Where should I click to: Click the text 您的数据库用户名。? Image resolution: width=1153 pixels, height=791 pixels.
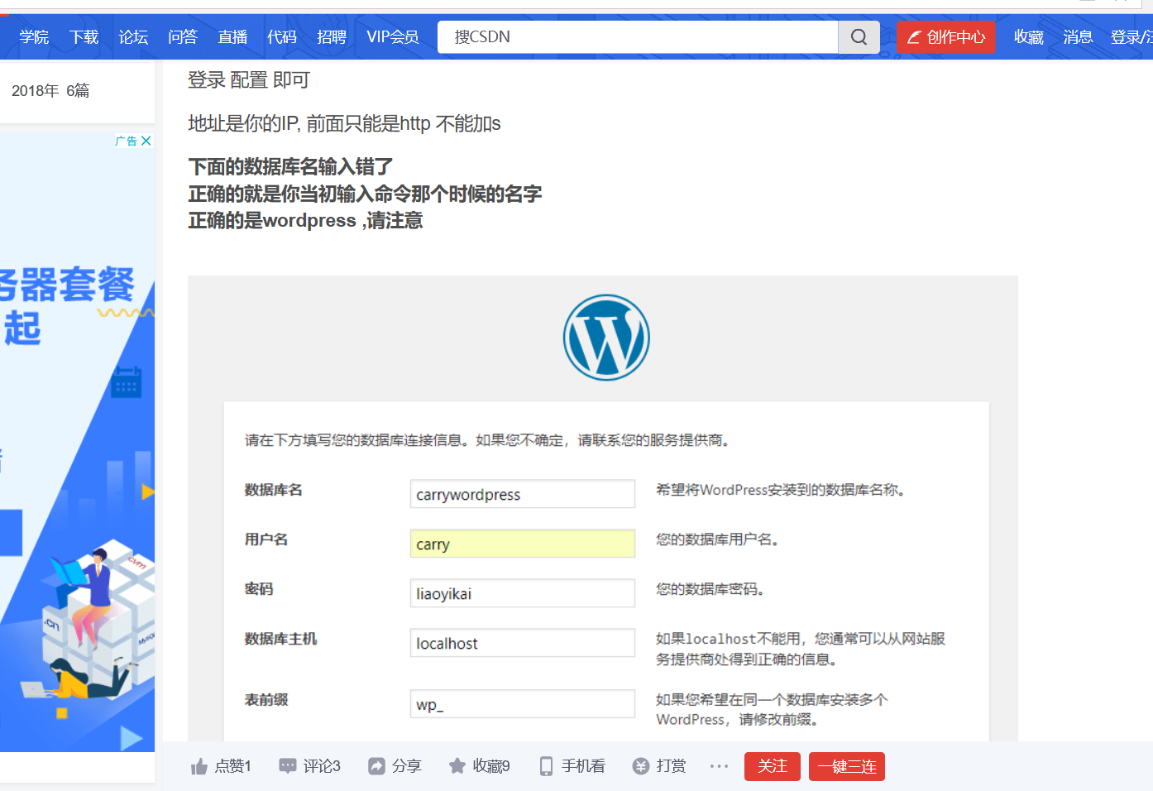(718, 539)
